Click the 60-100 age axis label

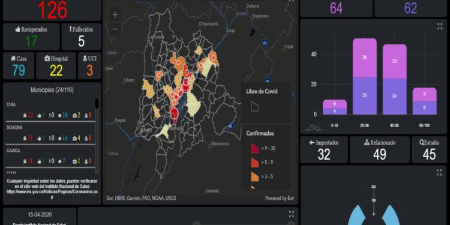tap(424, 126)
